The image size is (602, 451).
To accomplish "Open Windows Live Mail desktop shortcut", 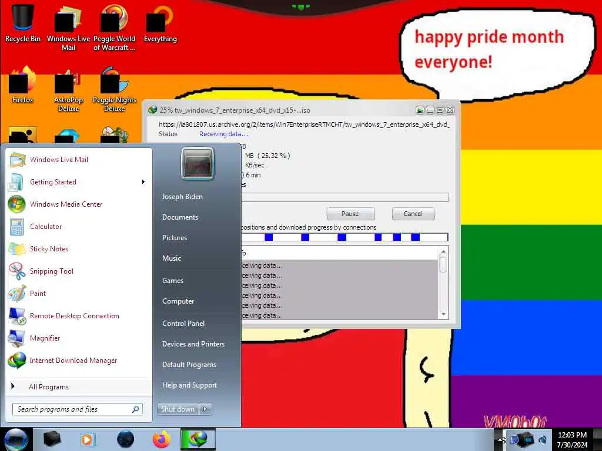I will 68,28.
